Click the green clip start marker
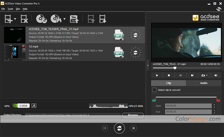224x137 pixels. 154,100
